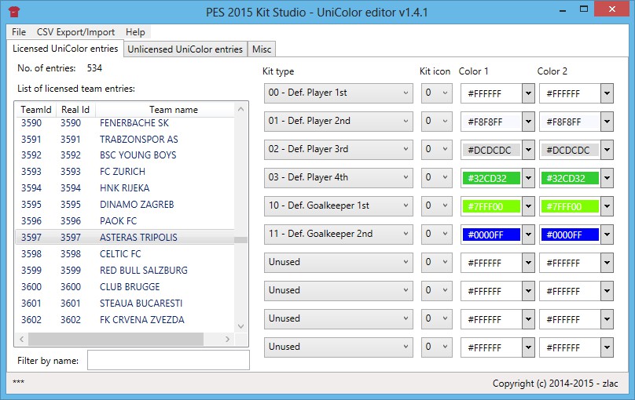
Task: Click Color 1 swatch #32CD32 of Player 4th
Action: pyautogui.click(x=491, y=179)
